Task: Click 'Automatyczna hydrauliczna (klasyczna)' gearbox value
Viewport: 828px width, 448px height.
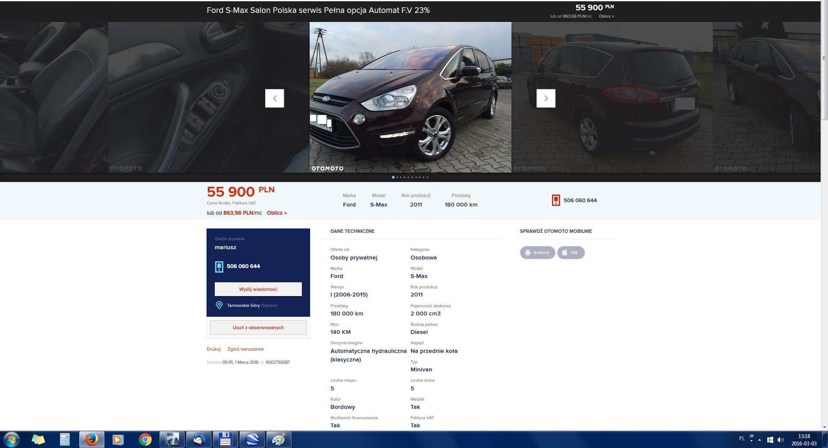Action: (368, 355)
